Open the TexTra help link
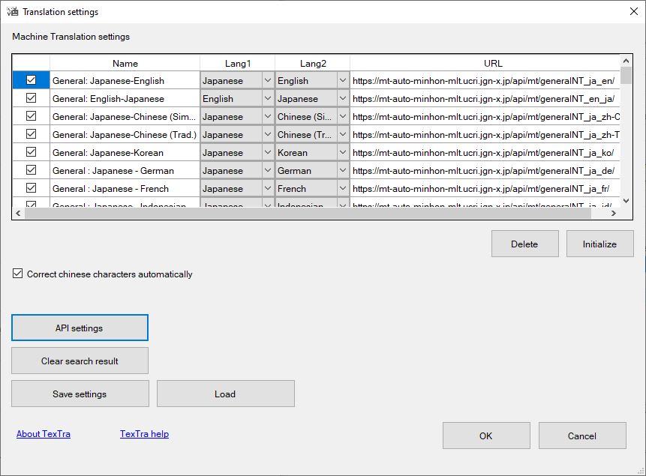The image size is (646, 476). (144, 434)
